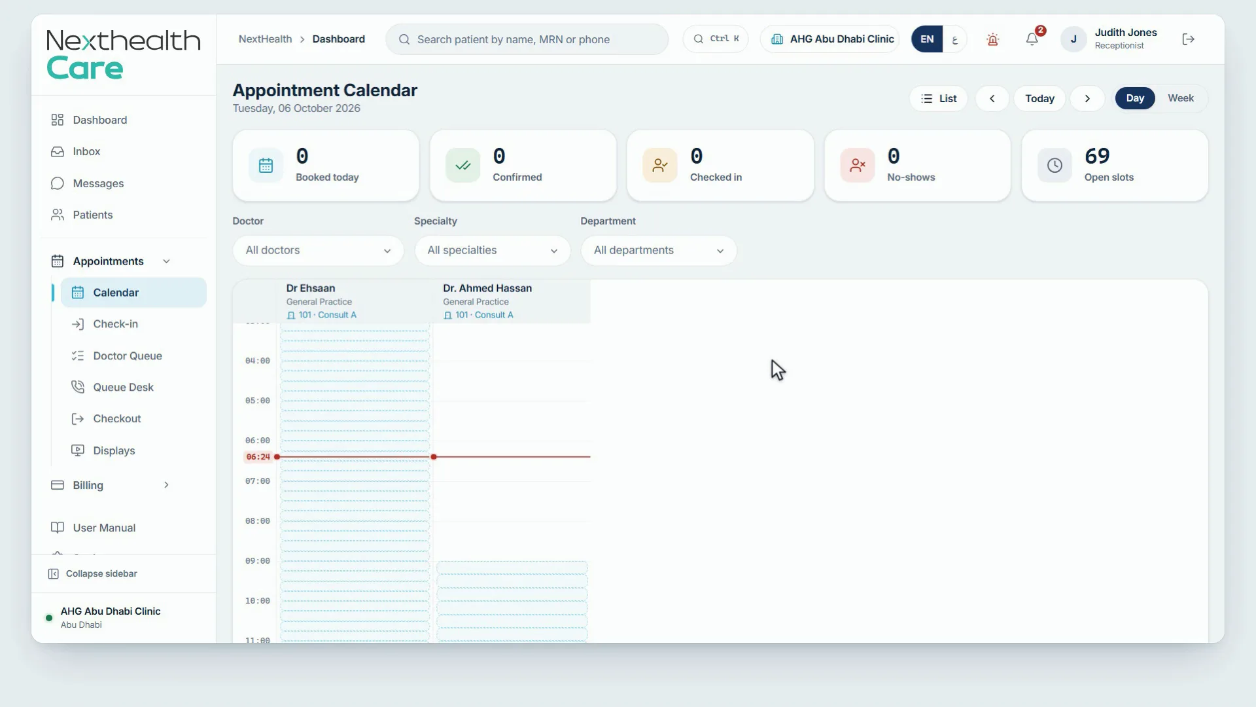Image resolution: width=1256 pixels, height=707 pixels.
Task: Open the notifications bell
Action: pos(1032,39)
